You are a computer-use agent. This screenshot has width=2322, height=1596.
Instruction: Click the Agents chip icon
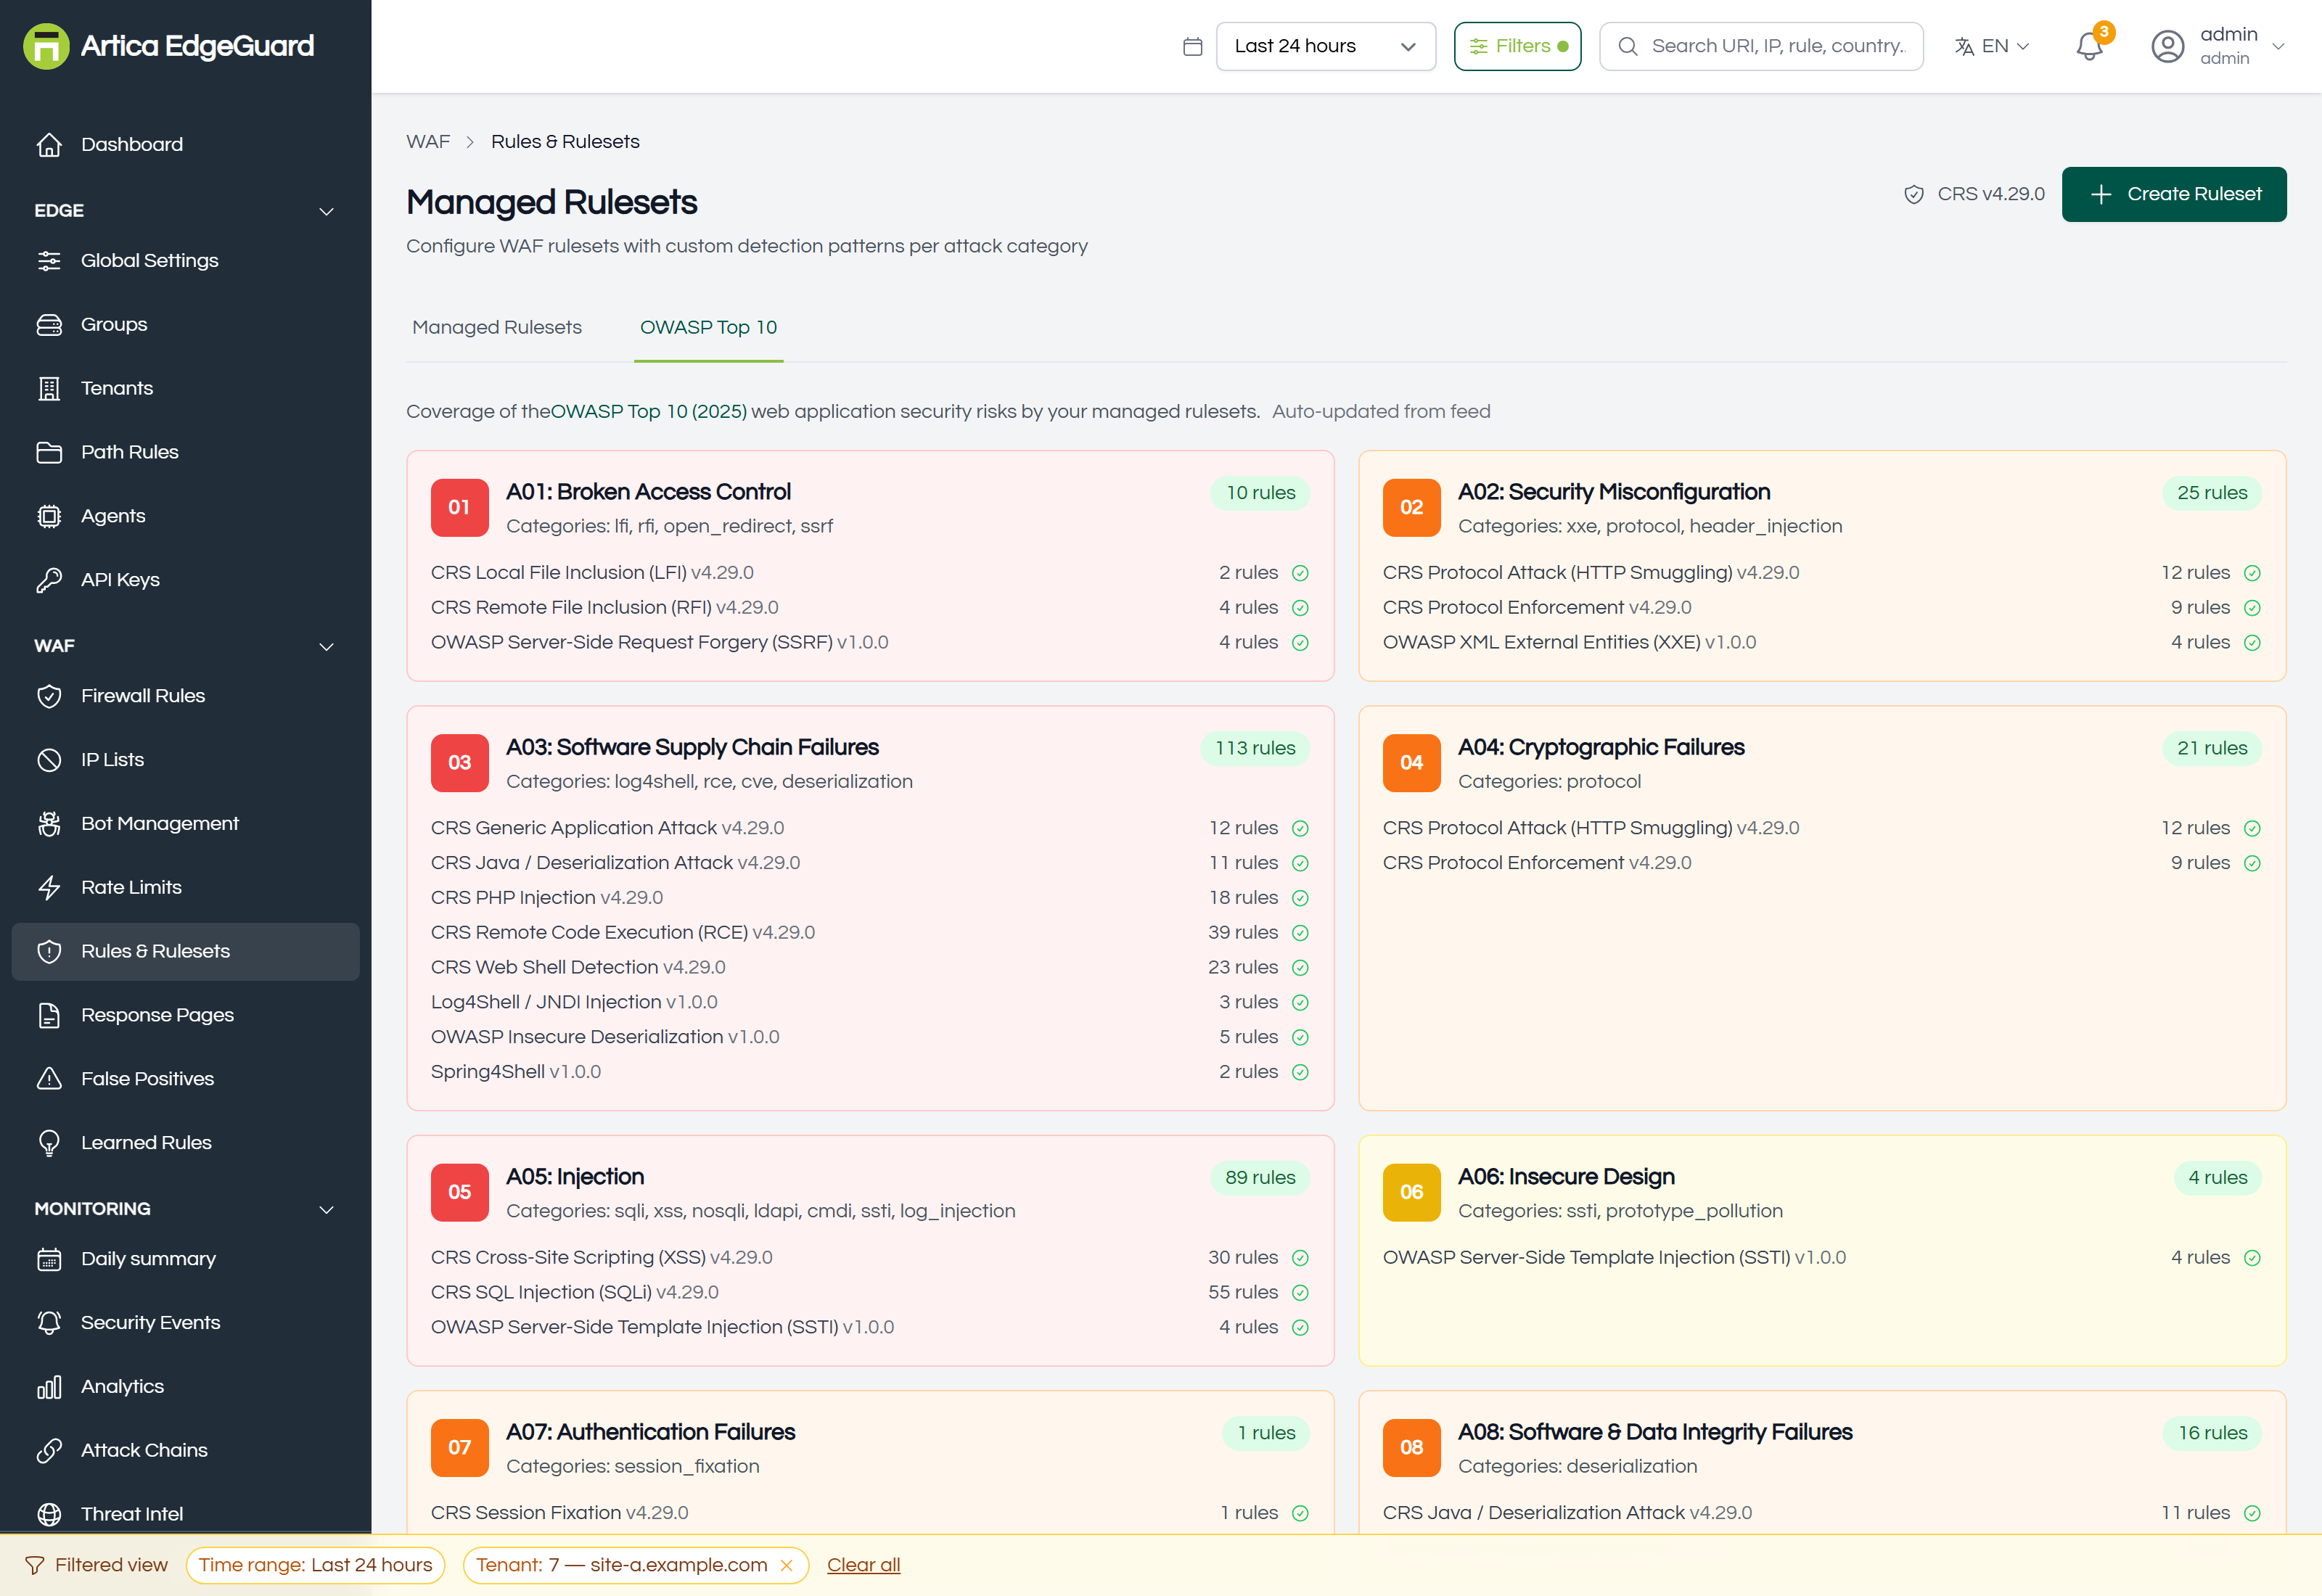pyautogui.click(x=49, y=517)
